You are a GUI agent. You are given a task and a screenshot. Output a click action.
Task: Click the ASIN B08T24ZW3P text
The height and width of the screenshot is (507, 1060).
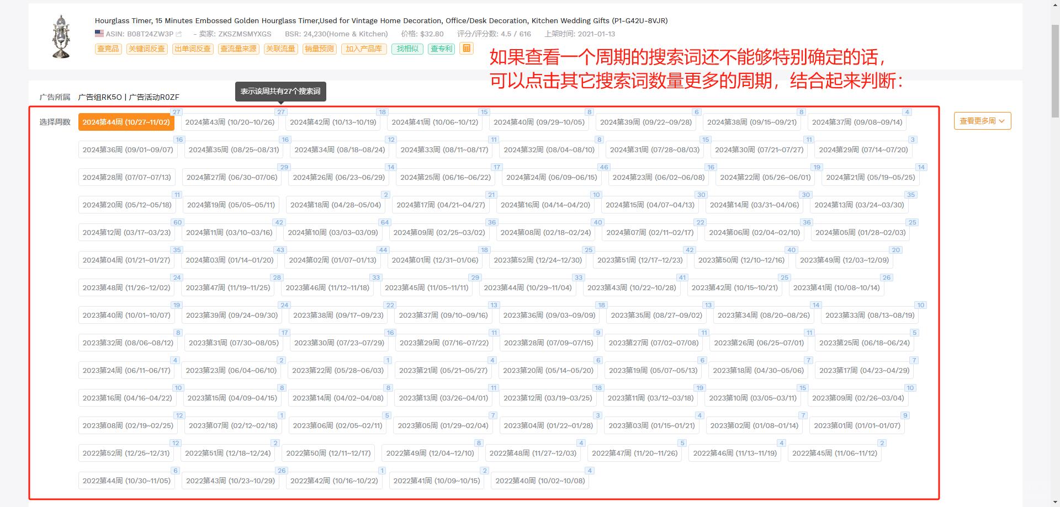[x=139, y=34]
